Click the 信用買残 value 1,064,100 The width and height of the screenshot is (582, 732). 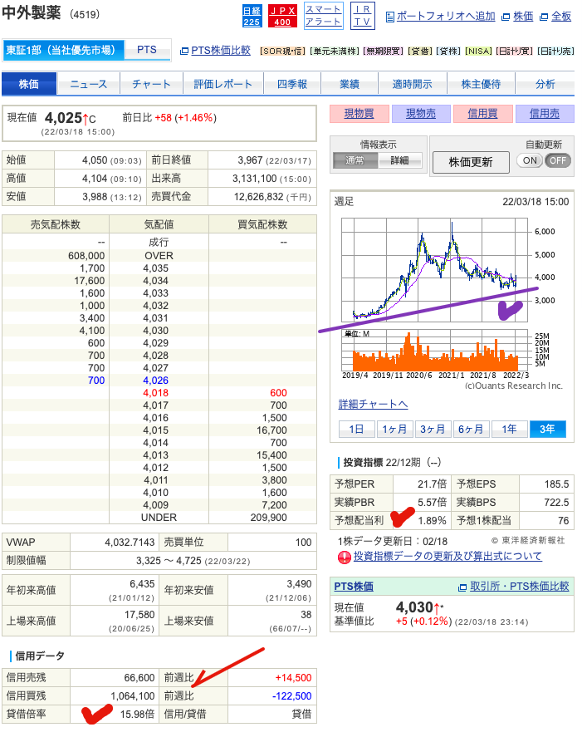click(x=133, y=696)
